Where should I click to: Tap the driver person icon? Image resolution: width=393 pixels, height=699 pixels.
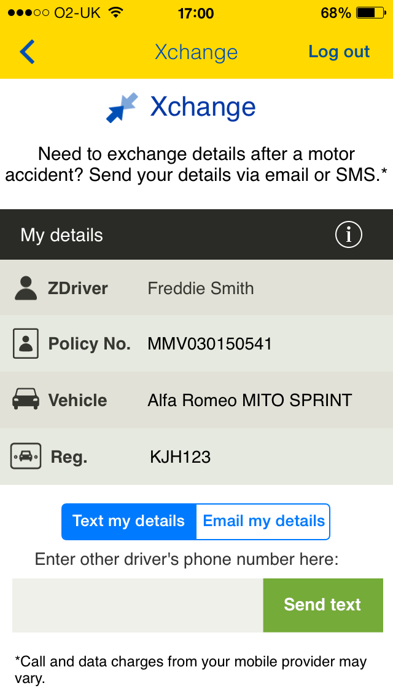(25, 288)
